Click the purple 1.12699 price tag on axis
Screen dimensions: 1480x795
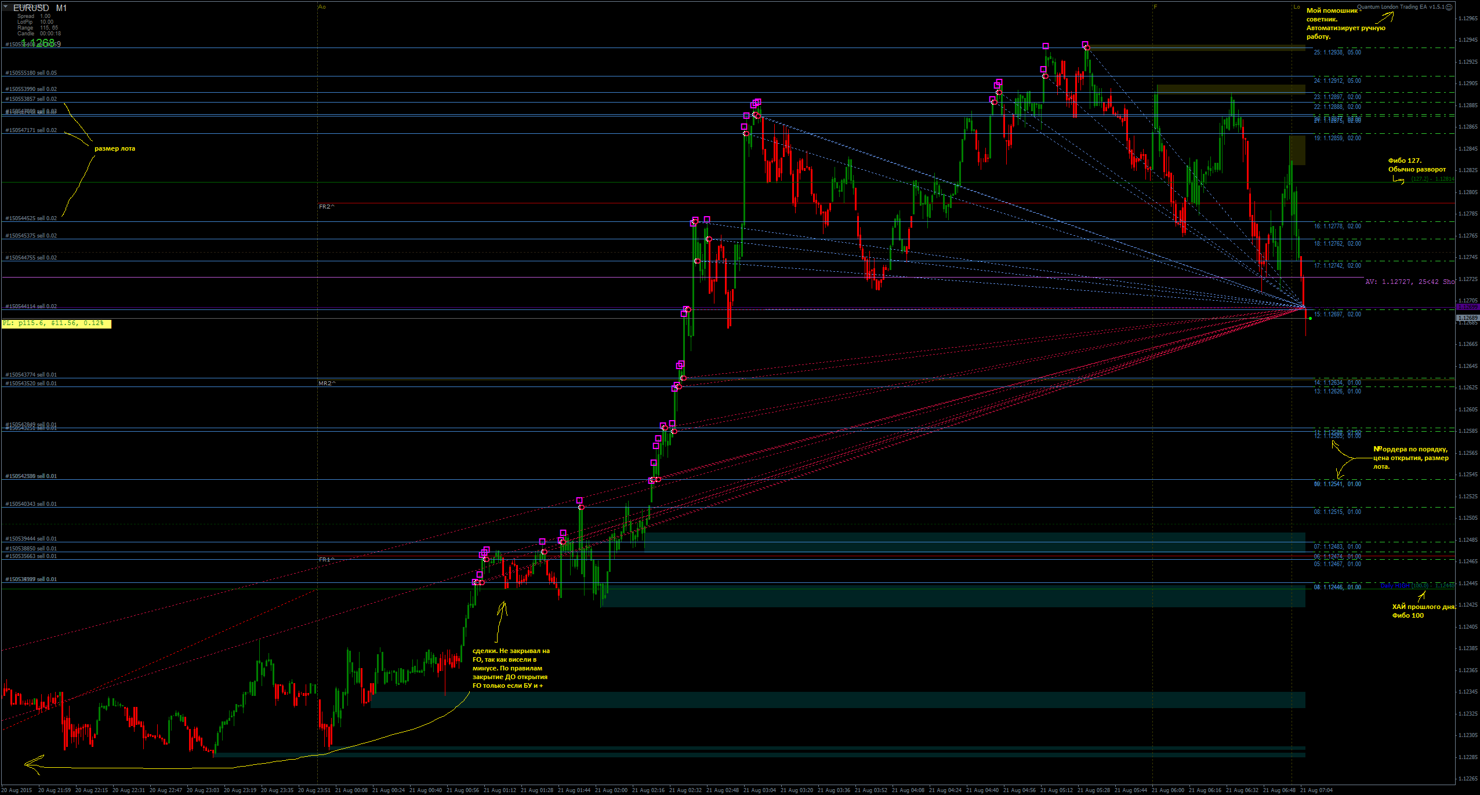click(x=1468, y=307)
